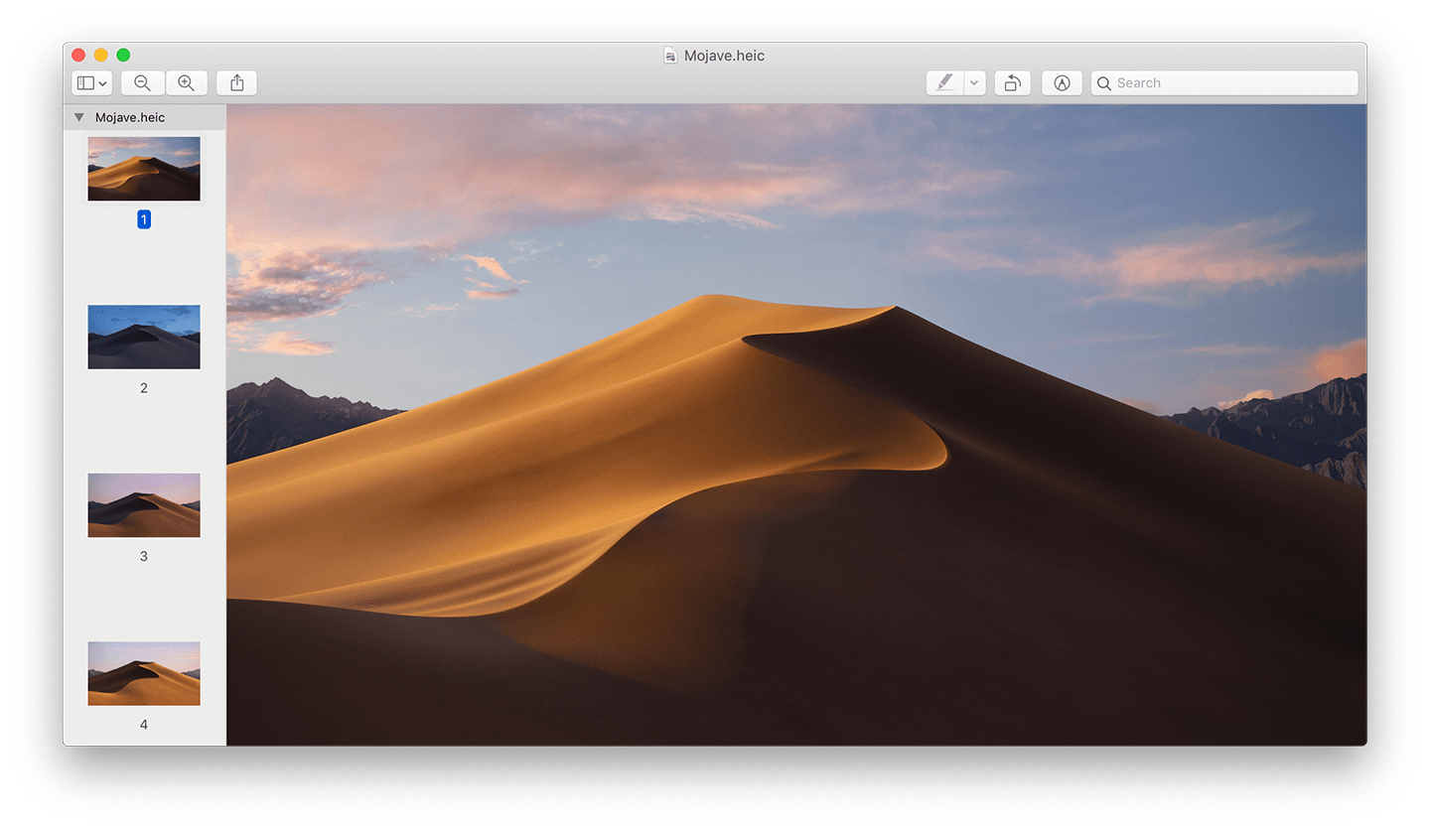Click the Zoom In magnifier button
This screenshot has height=829, width=1430.
[x=186, y=83]
